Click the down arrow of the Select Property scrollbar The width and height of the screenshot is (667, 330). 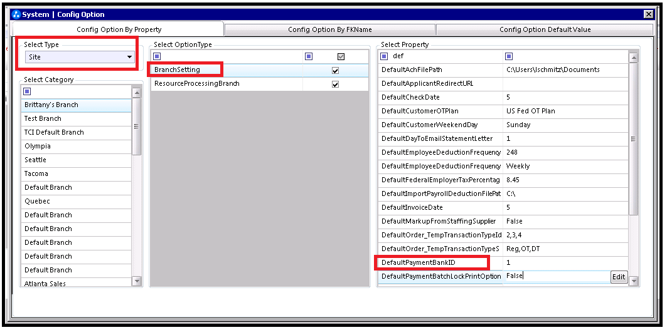point(633,281)
